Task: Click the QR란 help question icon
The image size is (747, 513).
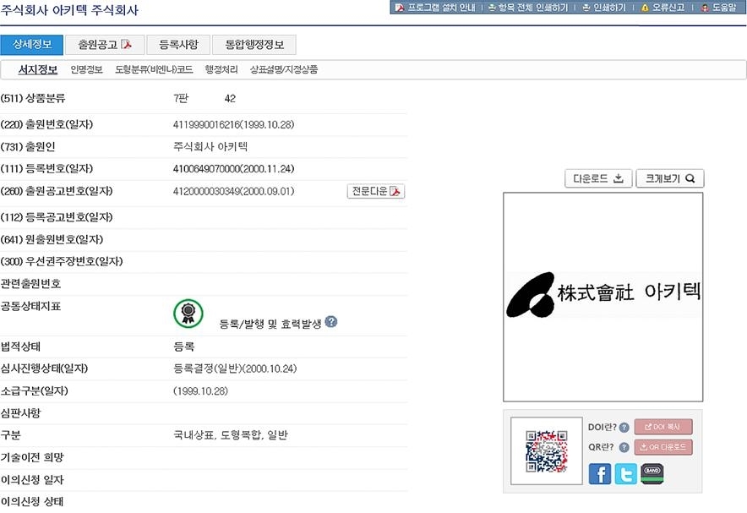Action: tap(624, 447)
